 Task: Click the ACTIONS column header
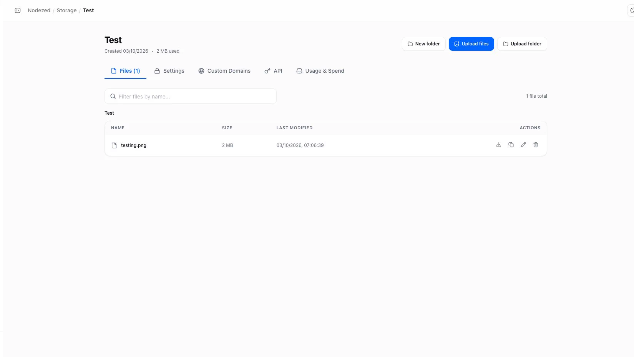(x=530, y=128)
